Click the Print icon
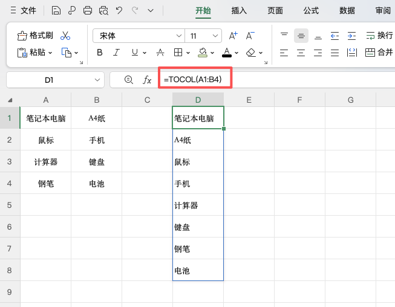This screenshot has height=307, width=395. click(x=88, y=10)
